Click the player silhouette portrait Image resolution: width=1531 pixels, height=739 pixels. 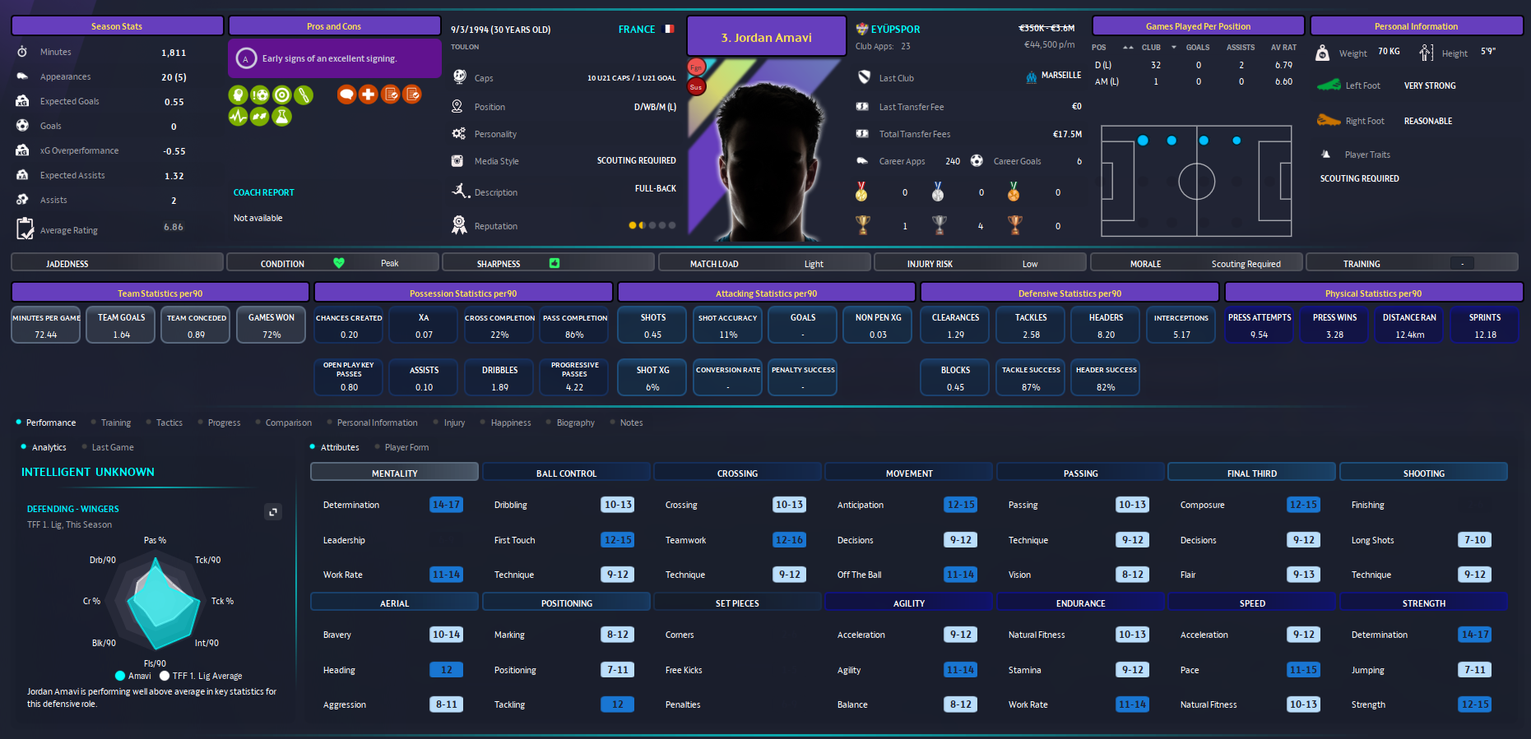(x=767, y=150)
